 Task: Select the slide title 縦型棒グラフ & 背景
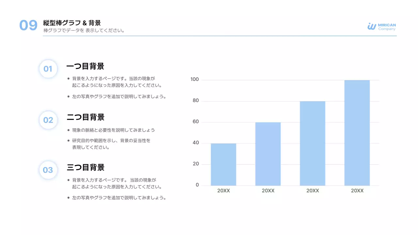pos(72,23)
